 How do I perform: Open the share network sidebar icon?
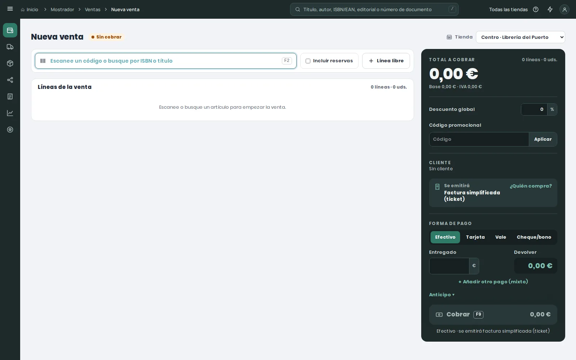click(x=10, y=80)
